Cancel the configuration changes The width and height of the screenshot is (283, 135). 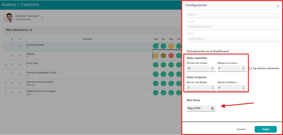coord(241,129)
